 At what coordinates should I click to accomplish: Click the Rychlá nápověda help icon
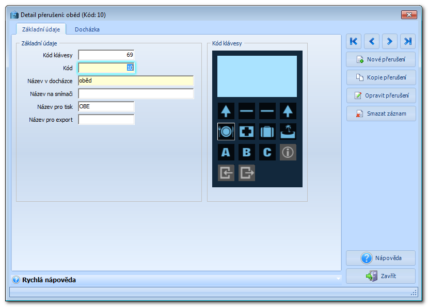pos(16,280)
